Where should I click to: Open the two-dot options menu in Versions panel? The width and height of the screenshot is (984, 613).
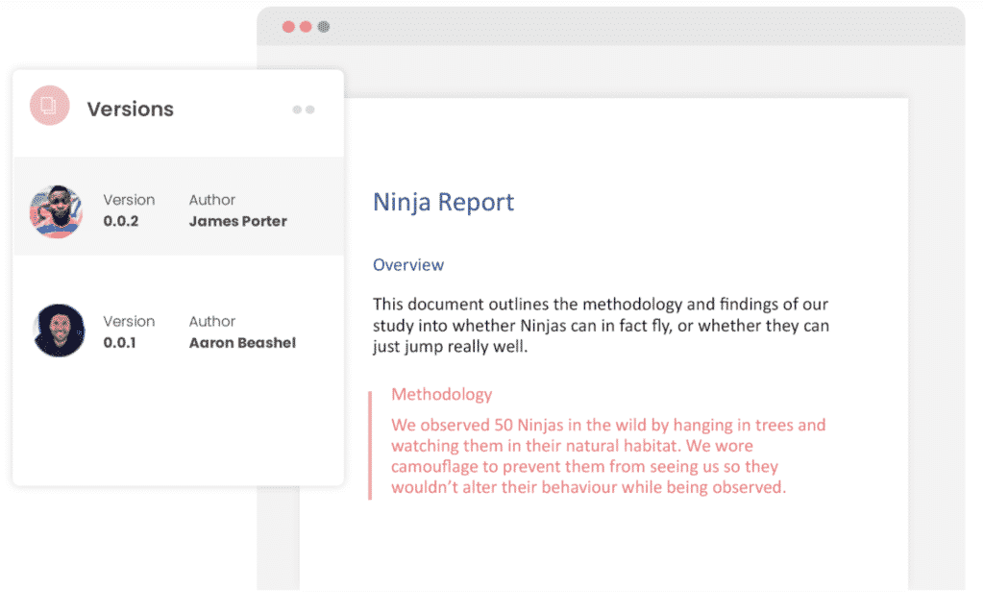tap(304, 110)
